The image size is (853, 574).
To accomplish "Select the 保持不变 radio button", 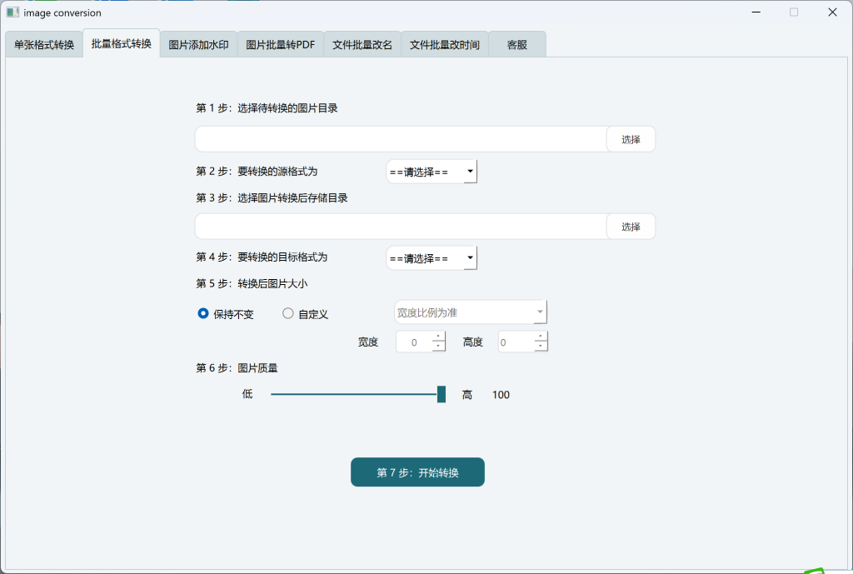I will 203,314.
